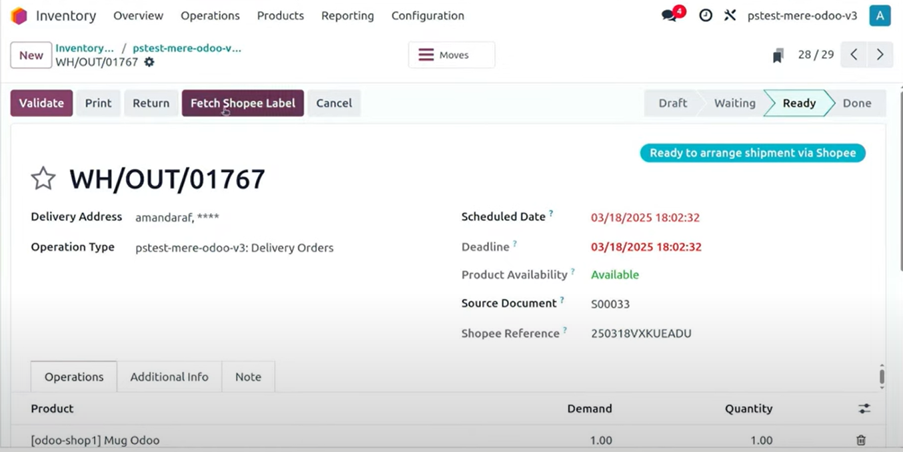
Task: Click the Cancel button
Action: pyautogui.click(x=334, y=103)
